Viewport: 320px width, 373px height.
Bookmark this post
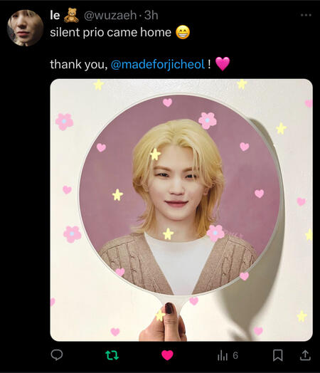(278, 355)
